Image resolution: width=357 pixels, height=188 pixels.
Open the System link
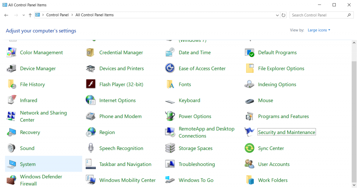[28, 164]
